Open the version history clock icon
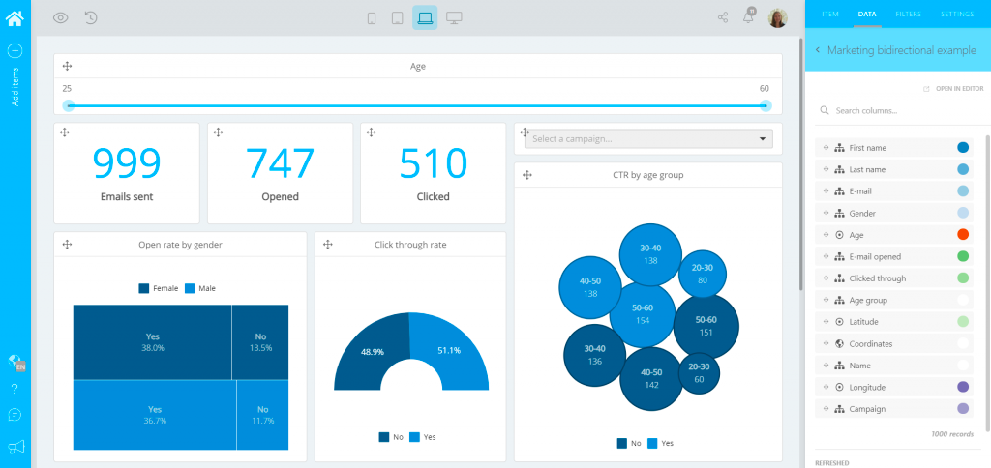This screenshot has height=468, width=991. pos(90,17)
